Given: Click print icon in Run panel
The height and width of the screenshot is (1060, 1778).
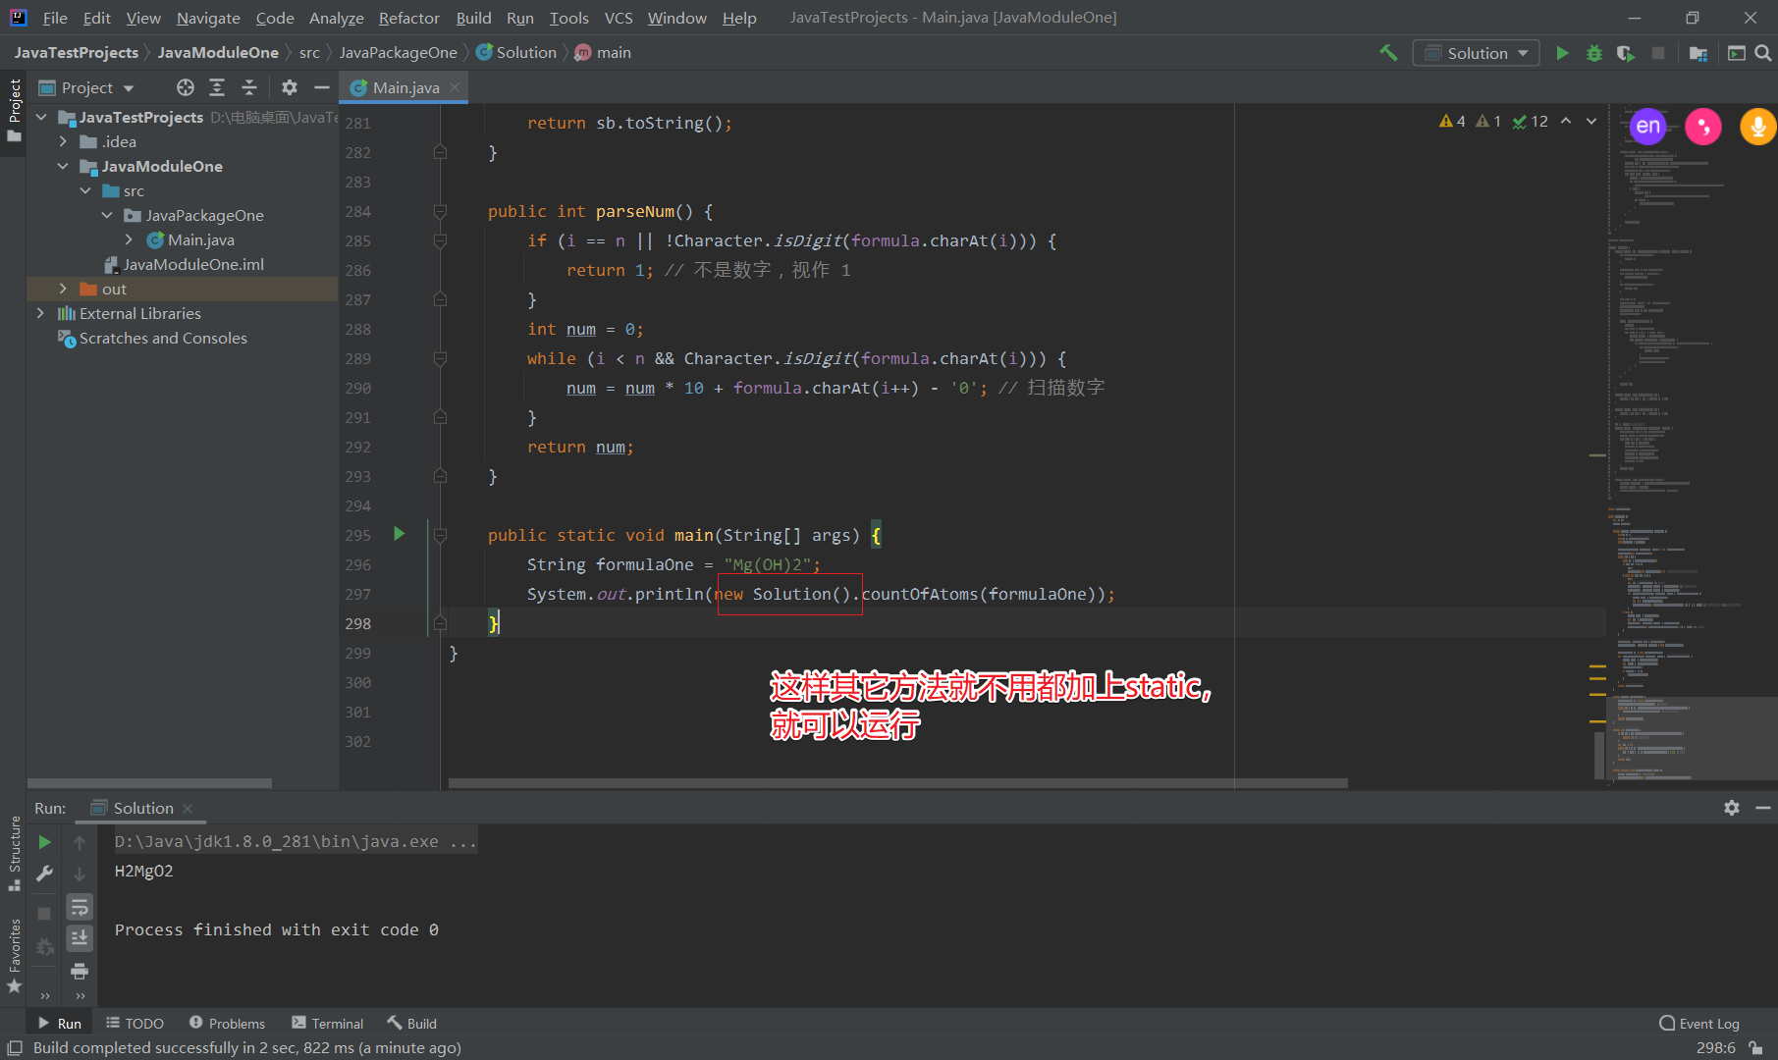Looking at the screenshot, I should pyautogui.click(x=80, y=972).
